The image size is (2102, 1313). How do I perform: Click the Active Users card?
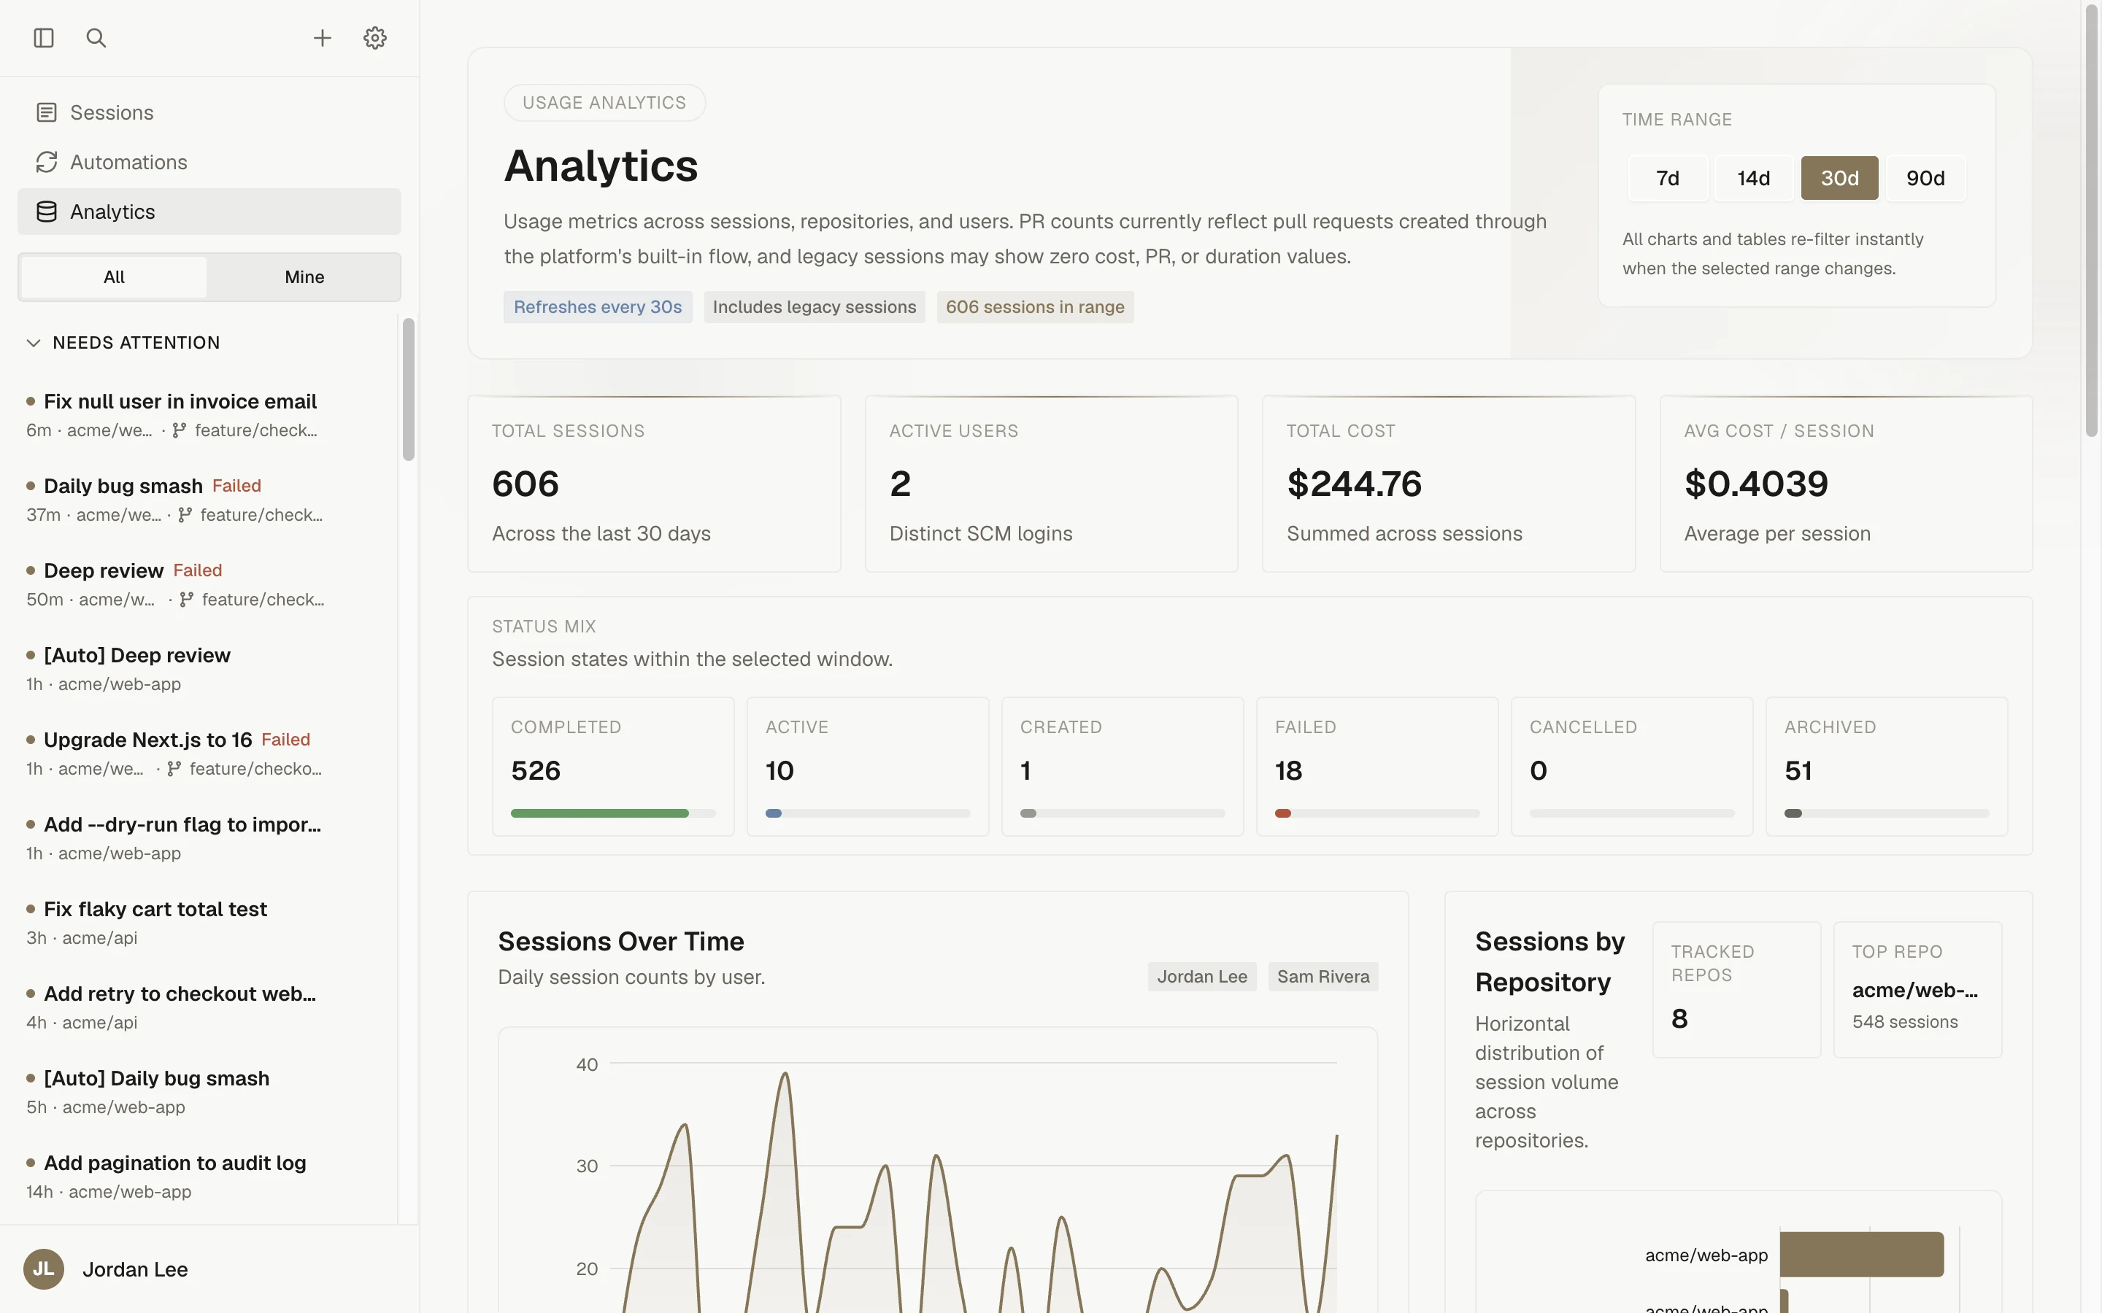click(1051, 484)
